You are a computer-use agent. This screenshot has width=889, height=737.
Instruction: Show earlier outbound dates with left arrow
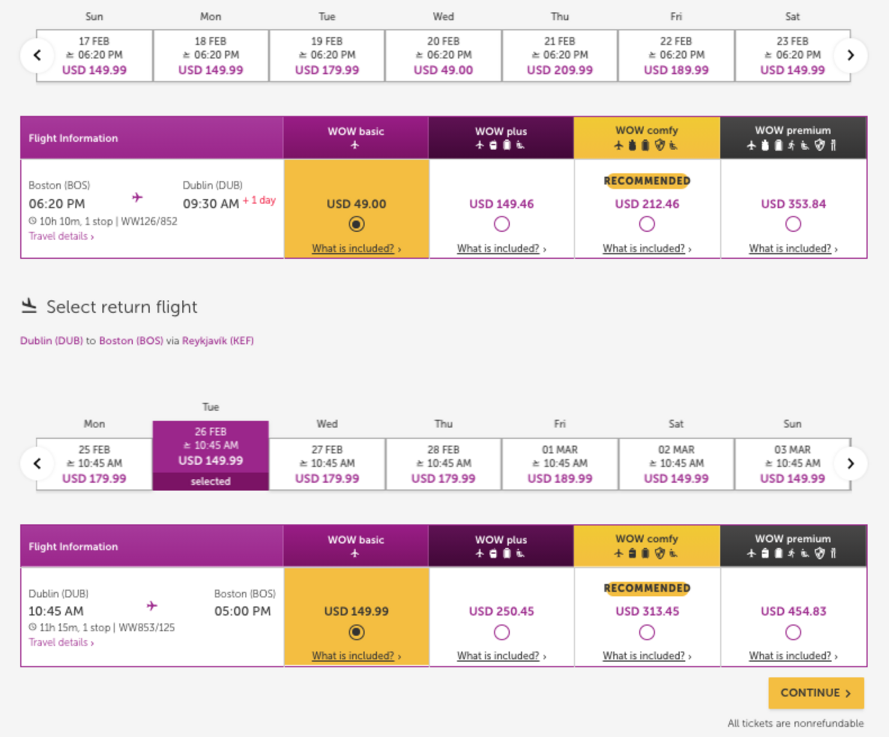tap(37, 55)
